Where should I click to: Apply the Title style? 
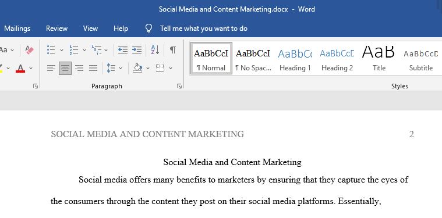coord(379,58)
